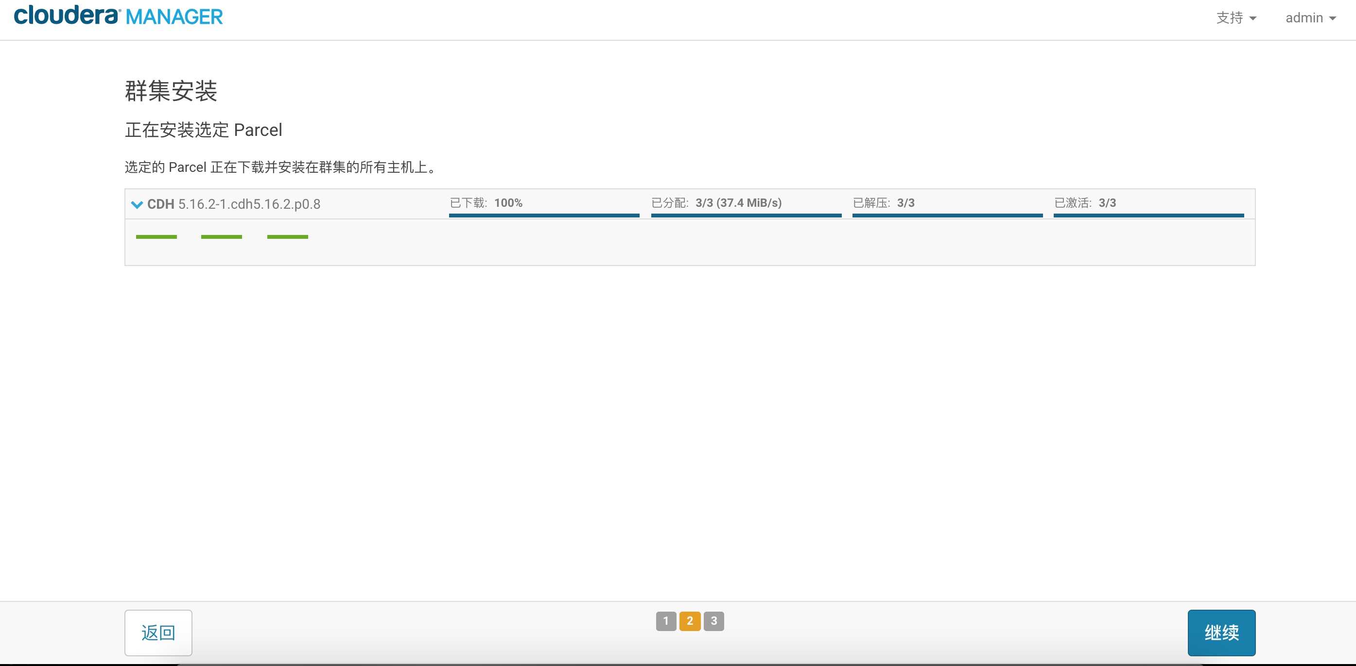
Task: Open the admin user dropdown
Action: (x=1311, y=18)
